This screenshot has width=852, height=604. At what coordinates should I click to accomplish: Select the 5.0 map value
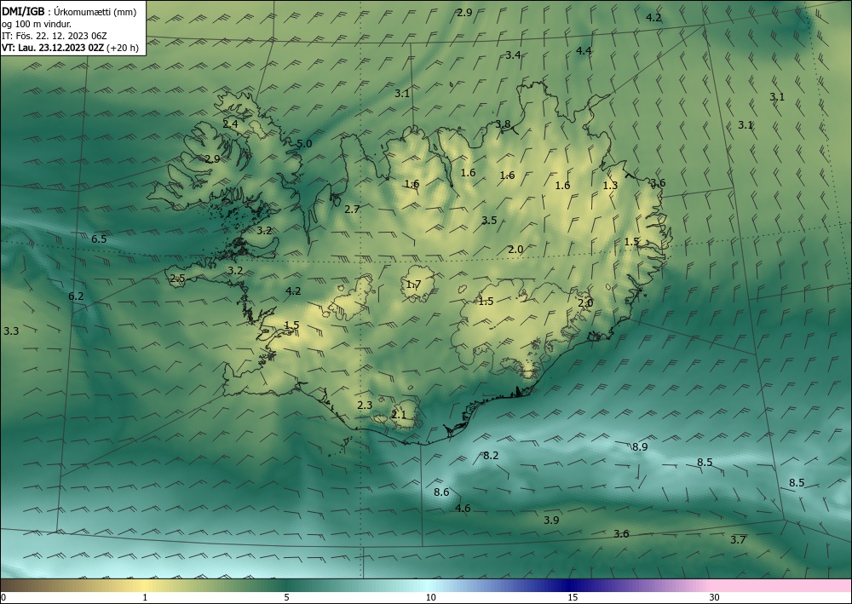click(304, 144)
